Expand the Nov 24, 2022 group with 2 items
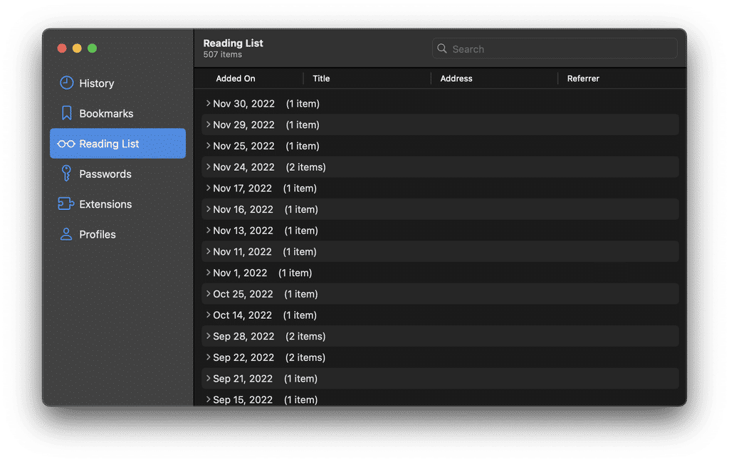This screenshot has height=462, width=729. click(x=207, y=167)
